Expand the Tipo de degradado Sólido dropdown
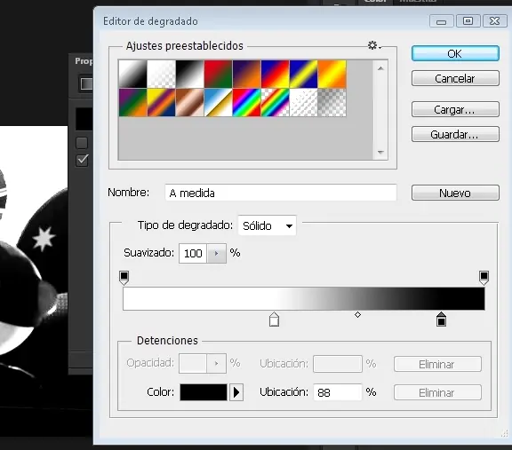Image resolution: width=512 pixels, height=450 pixels. 267,225
